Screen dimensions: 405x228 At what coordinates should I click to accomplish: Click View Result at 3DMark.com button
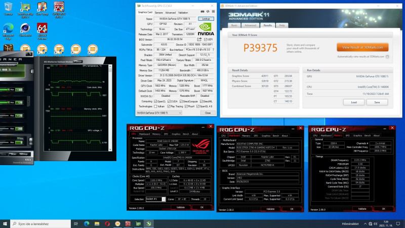[x=362, y=47]
